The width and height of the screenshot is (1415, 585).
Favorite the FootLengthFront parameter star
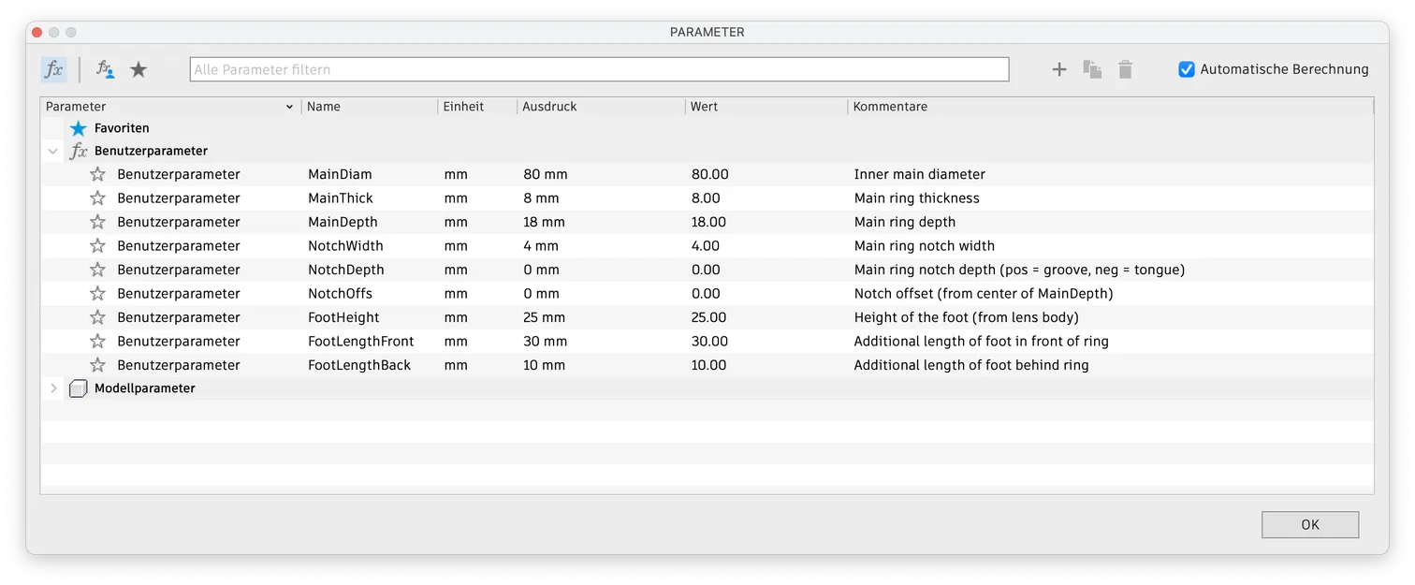pyautogui.click(x=97, y=342)
